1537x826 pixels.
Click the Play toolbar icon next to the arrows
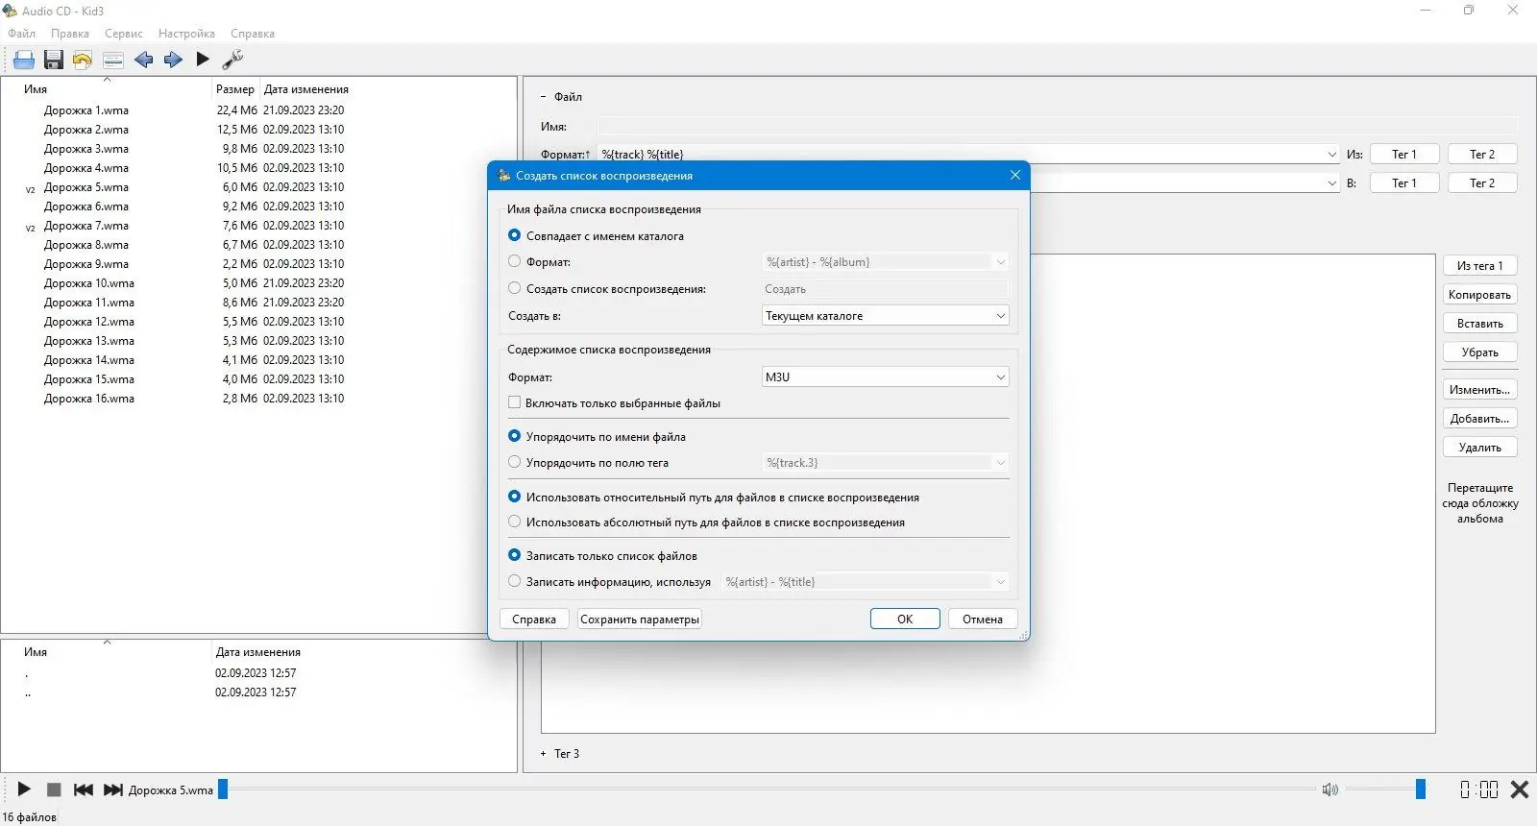[203, 60]
